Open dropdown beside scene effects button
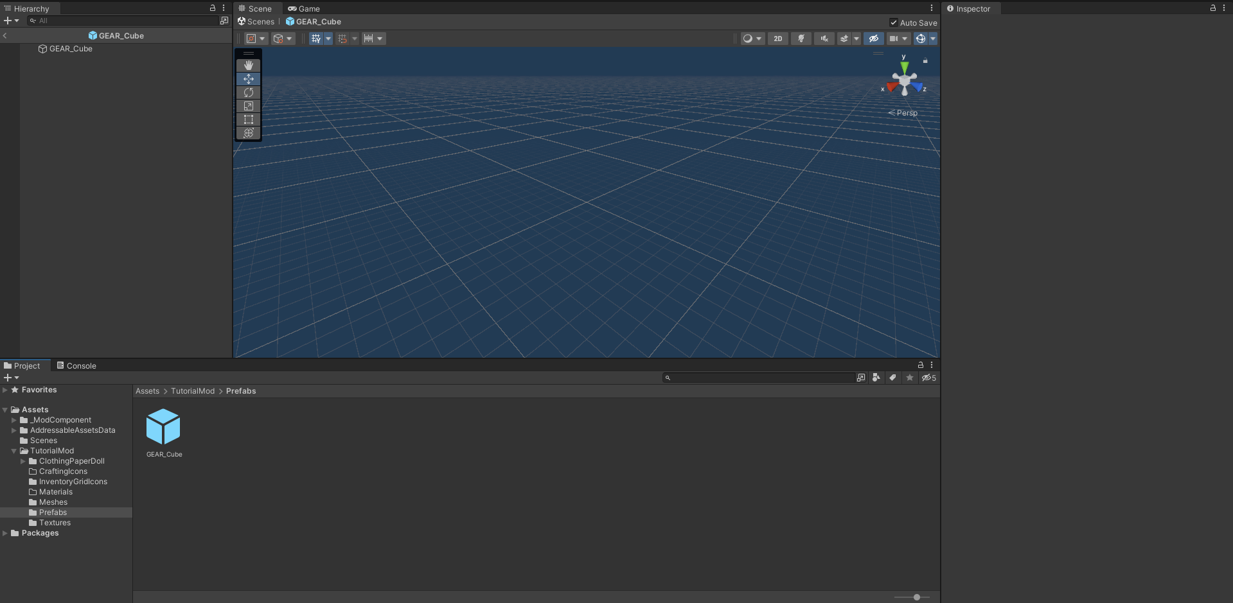The image size is (1233, 603). pyautogui.click(x=856, y=39)
